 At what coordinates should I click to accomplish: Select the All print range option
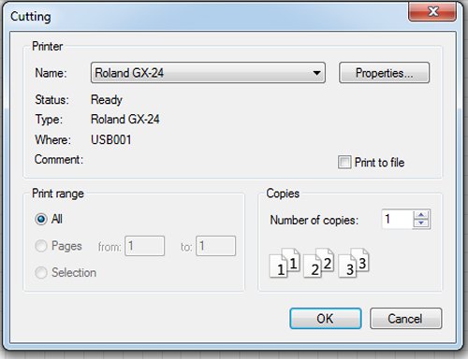[x=41, y=219]
